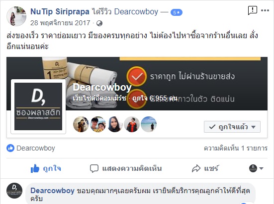Open the Dearcowboy page name in header

click(x=136, y=12)
